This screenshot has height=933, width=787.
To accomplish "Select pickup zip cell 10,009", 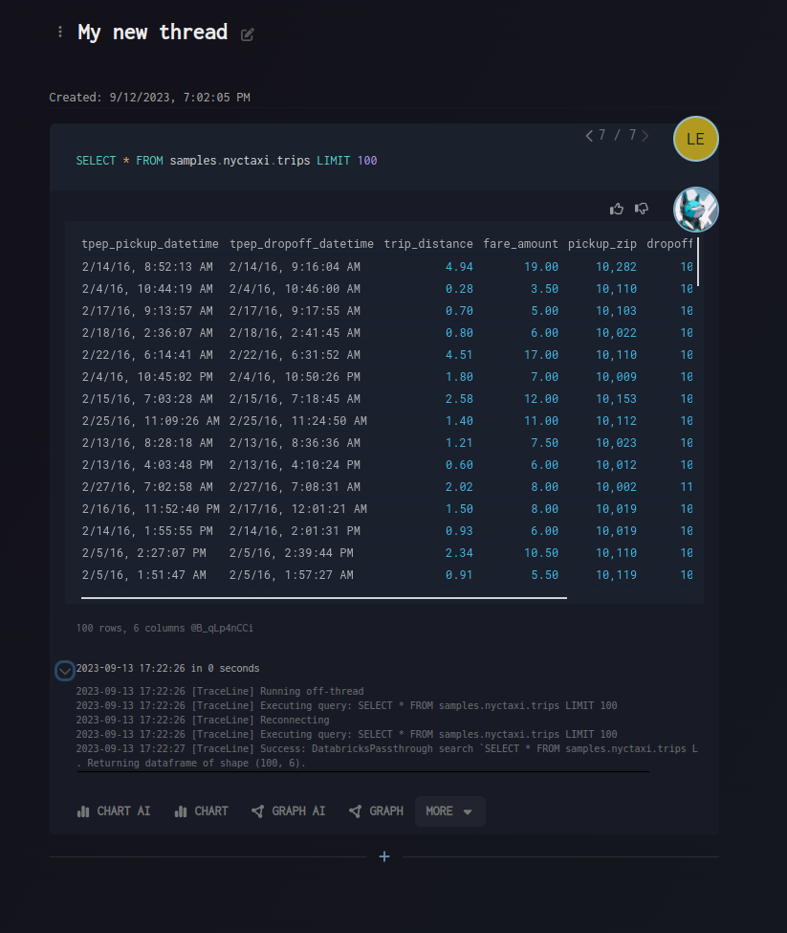I will 616,377.
